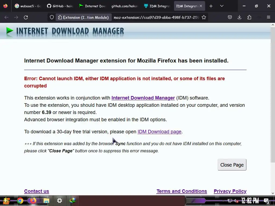Click the Internet Download Manager logo arrow

[10, 31]
